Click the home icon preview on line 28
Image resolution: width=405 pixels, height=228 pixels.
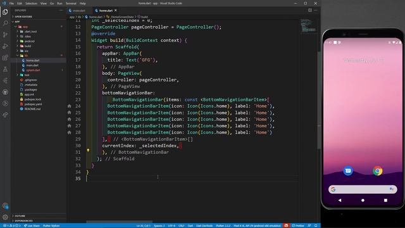[x=69, y=132]
